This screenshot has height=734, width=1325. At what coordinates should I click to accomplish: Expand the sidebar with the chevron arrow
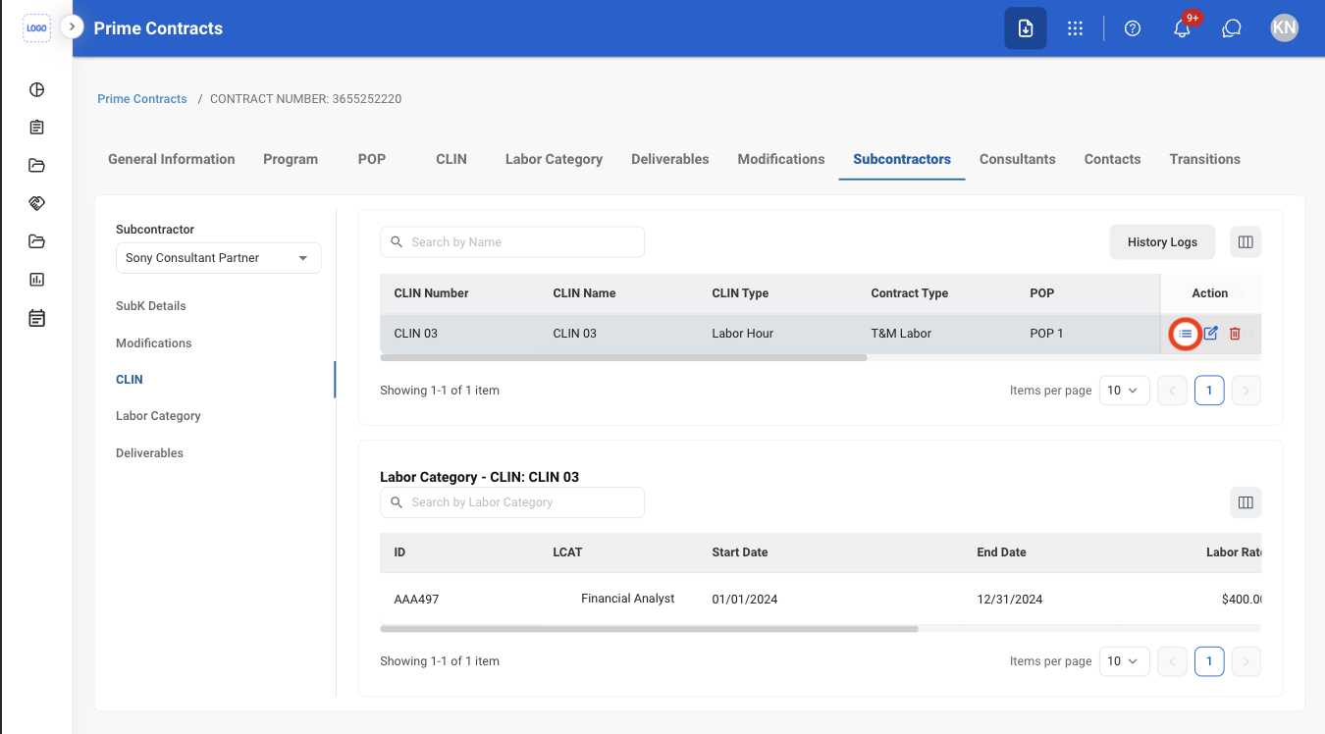tap(72, 26)
